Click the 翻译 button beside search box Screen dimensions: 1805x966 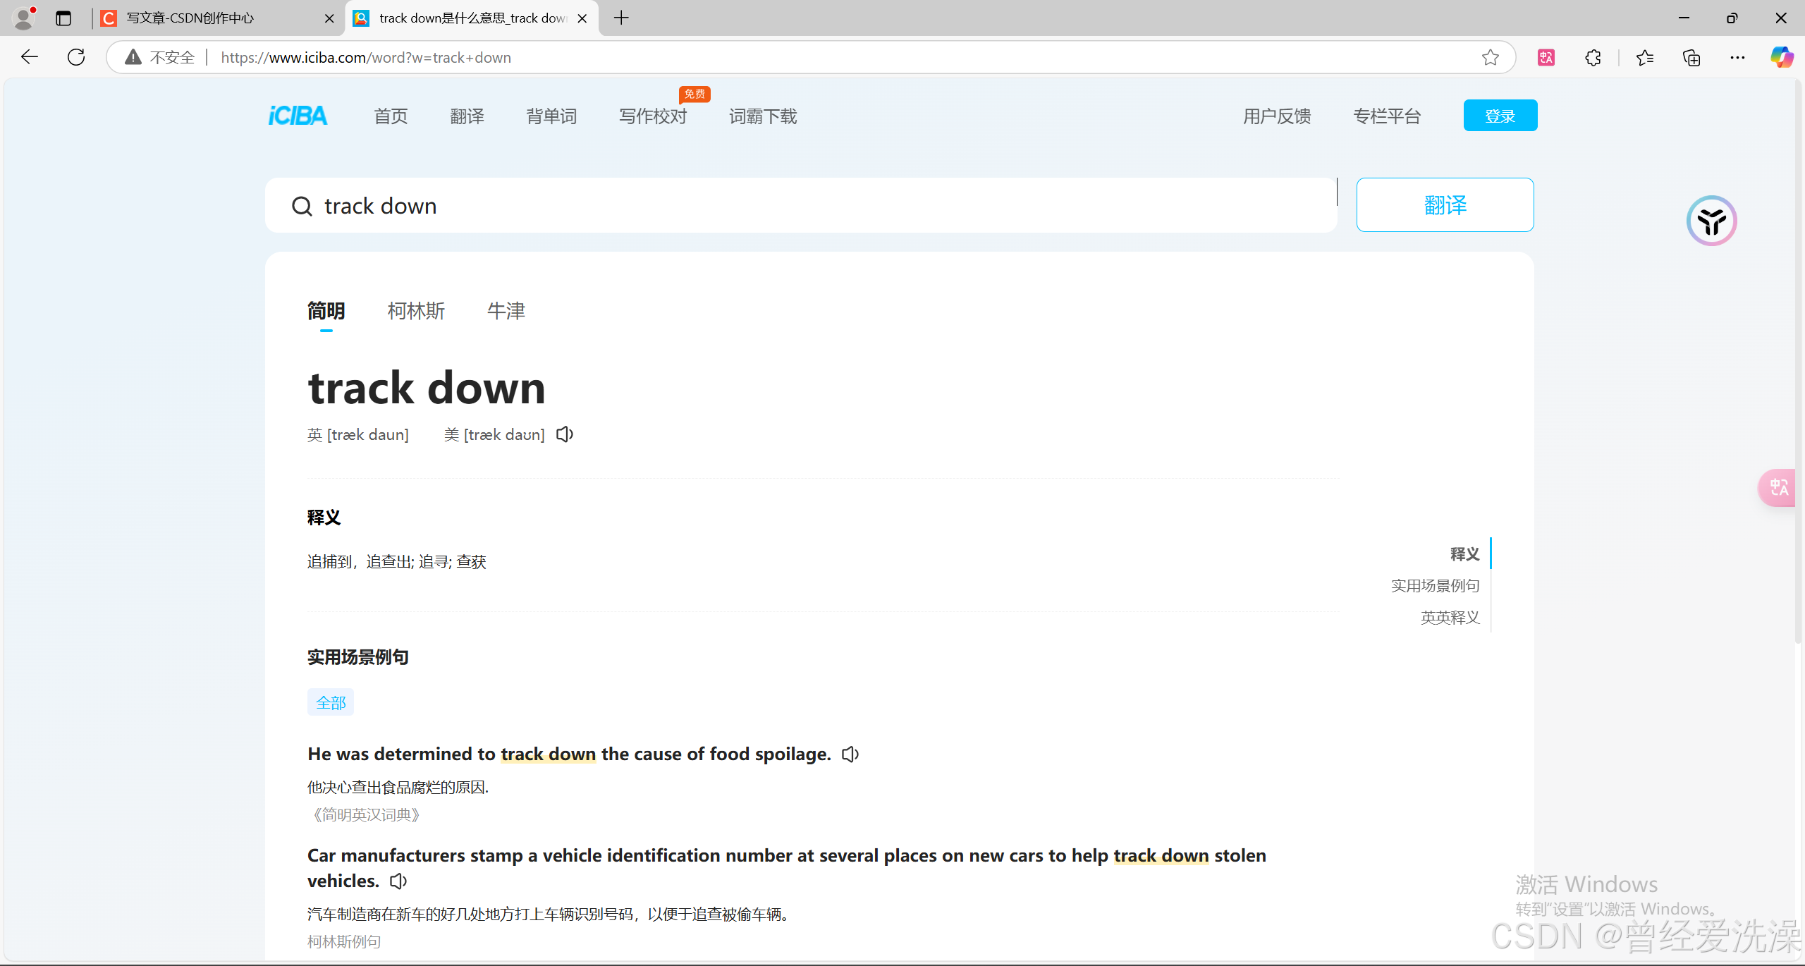[1445, 205]
